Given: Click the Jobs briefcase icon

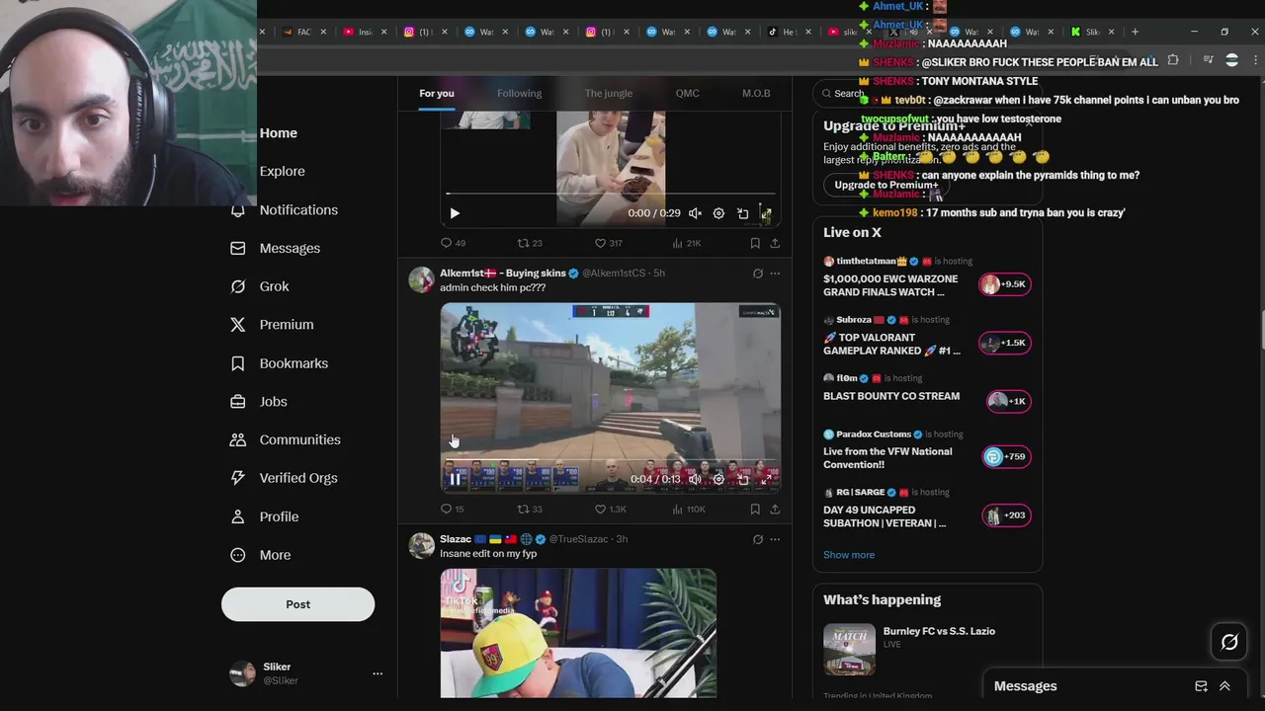Looking at the screenshot, I should (x=238, y=402).
